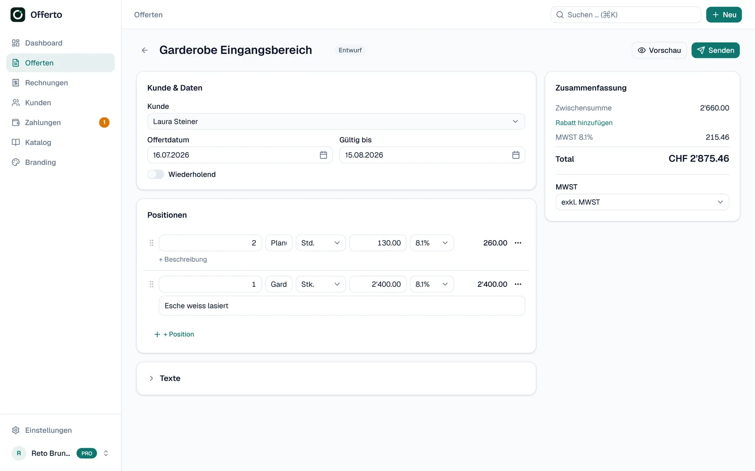Click + Beschreibung link
This screenshot has height=471, width=755.
coord(183,260)
